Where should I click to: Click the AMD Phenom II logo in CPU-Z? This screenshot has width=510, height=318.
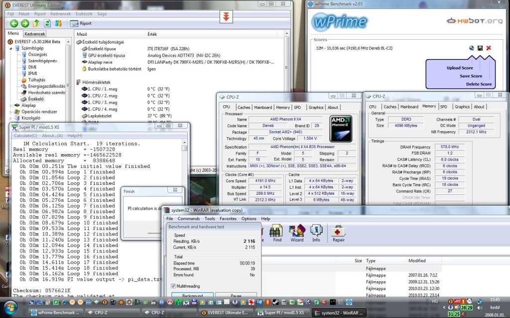341,129
